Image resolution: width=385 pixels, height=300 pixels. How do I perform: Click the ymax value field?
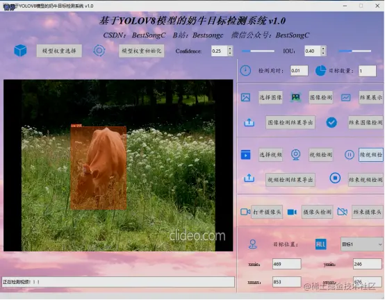(x=368, y=282)
